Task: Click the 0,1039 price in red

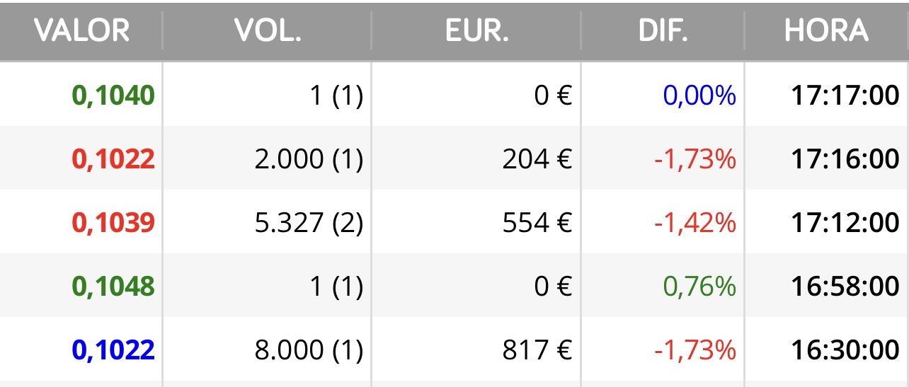Action: click(x=113, y=223)
